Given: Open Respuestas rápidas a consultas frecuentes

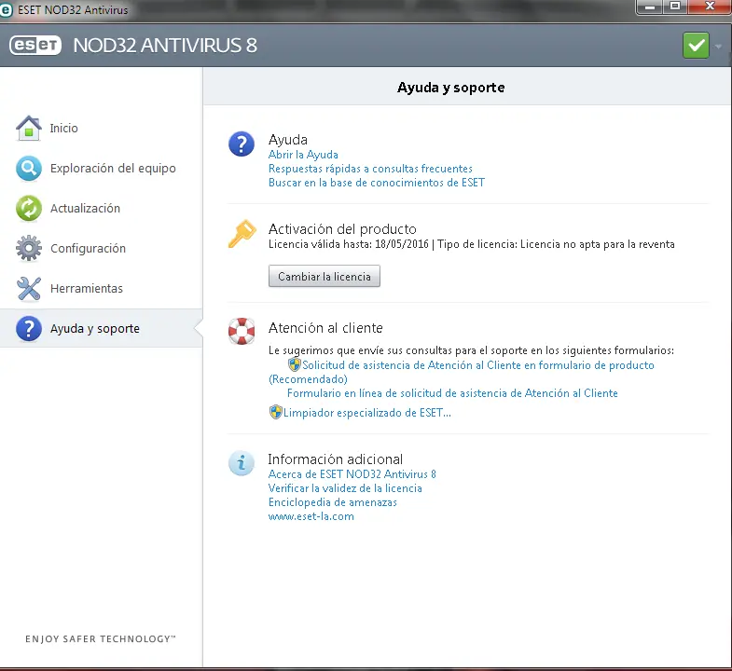Looking at the screenshot, I should [x=370, y=169].
